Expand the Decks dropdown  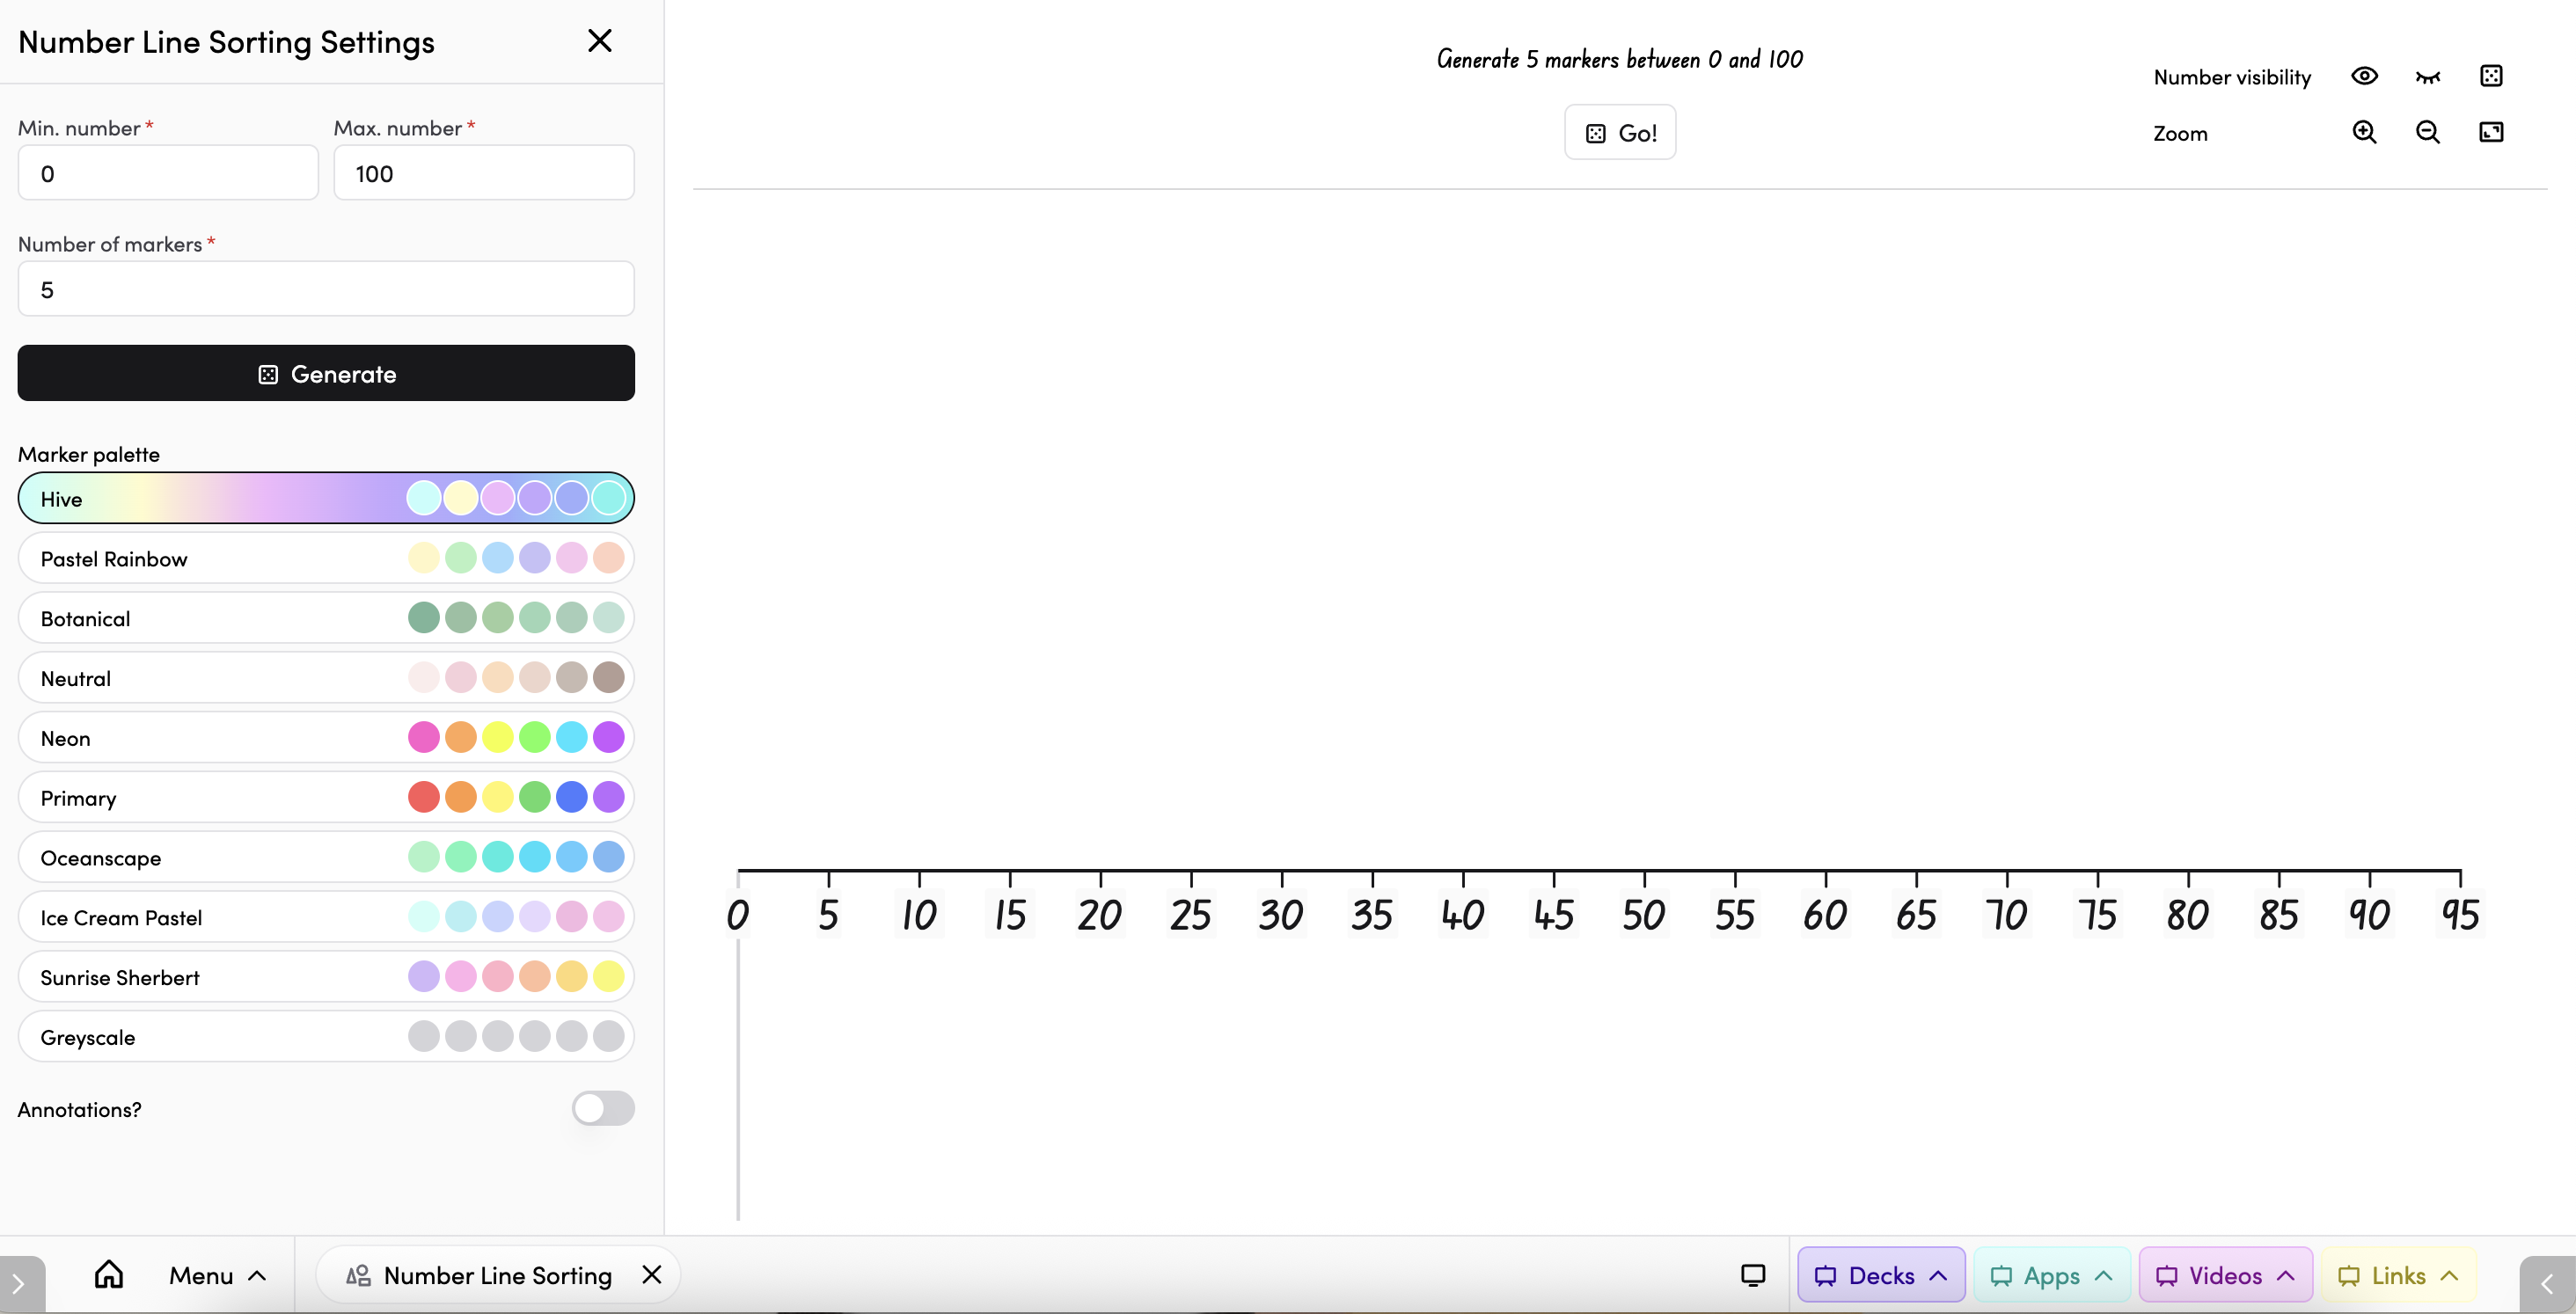pos(1880,1275)
